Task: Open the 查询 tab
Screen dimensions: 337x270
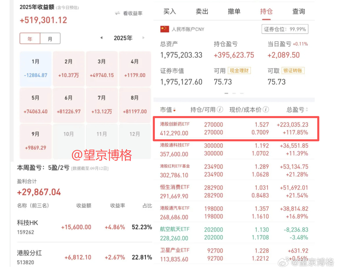Action: 299,11
